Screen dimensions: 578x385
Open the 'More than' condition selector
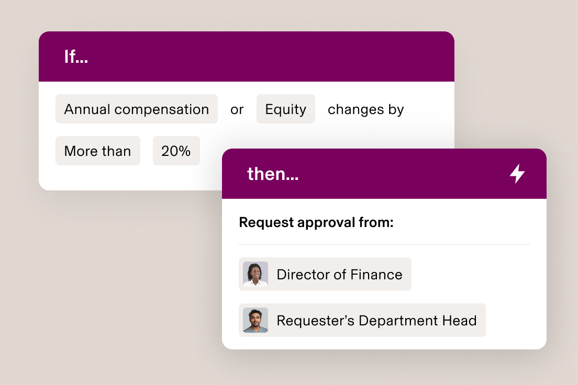[x=97, y=151]
